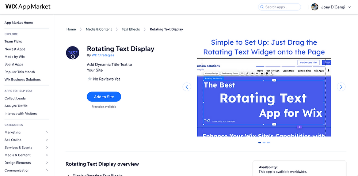358x176 pixels.
Task: Click Powered by WD Strategies in preview
Action: tap(224, 121)
